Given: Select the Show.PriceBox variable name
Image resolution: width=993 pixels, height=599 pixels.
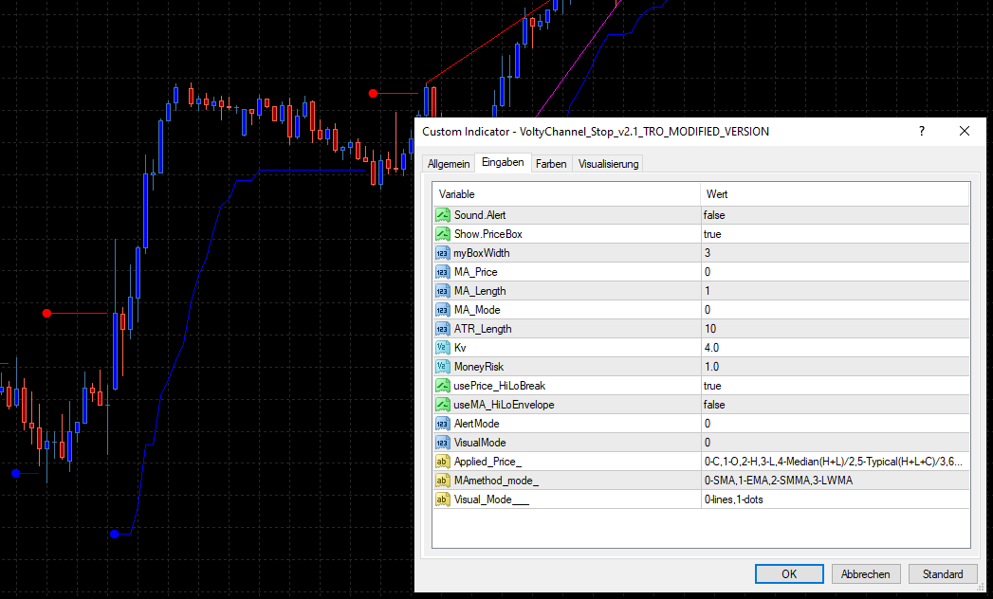Looking at the screenshot, I should 487,234.
